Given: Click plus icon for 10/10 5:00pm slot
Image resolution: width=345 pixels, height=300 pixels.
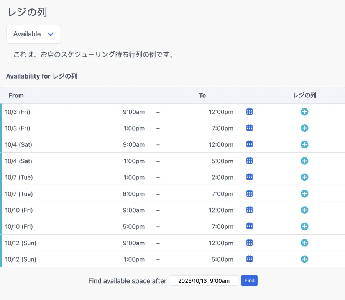Looking at the screenshot, I should point(304,226).
